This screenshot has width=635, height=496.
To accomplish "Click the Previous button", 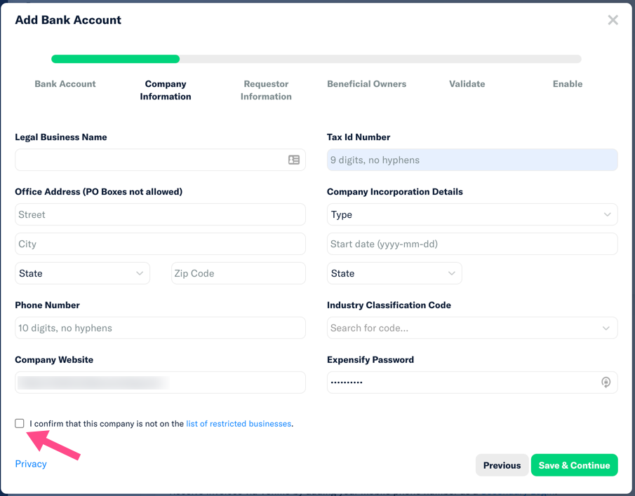I will (x=502, y=464).
